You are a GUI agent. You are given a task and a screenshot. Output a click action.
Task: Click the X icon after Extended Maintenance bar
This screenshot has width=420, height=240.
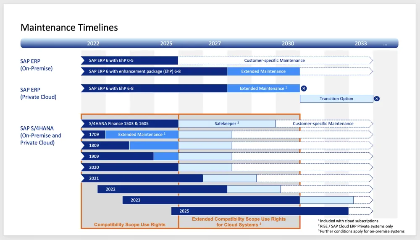tap(304, 89)
